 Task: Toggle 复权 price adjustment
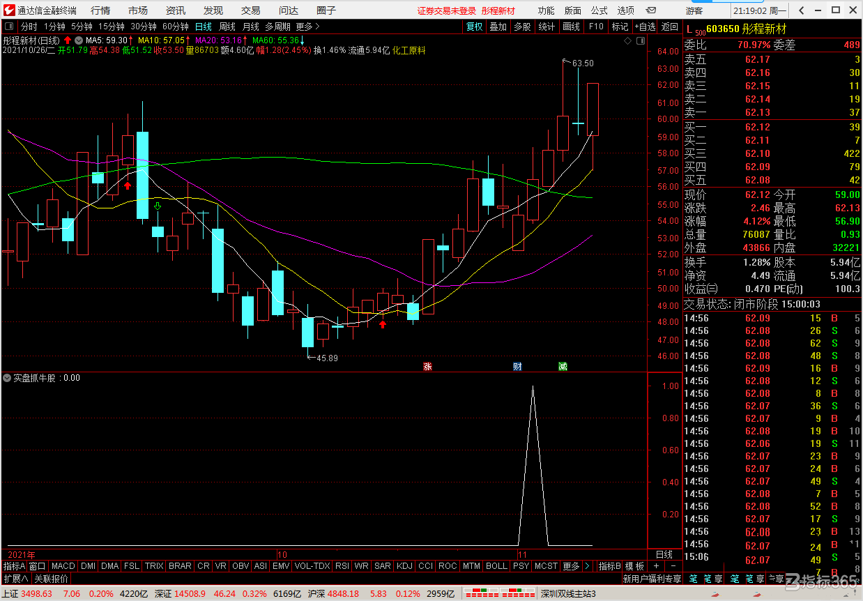pos(475,26)
